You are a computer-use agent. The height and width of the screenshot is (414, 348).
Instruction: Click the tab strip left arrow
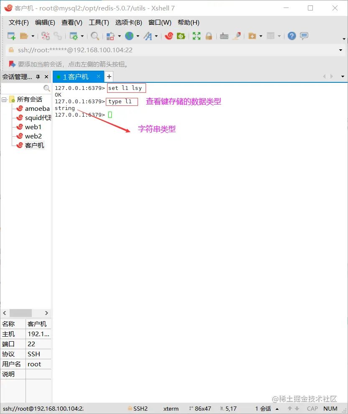click(324, 77)
